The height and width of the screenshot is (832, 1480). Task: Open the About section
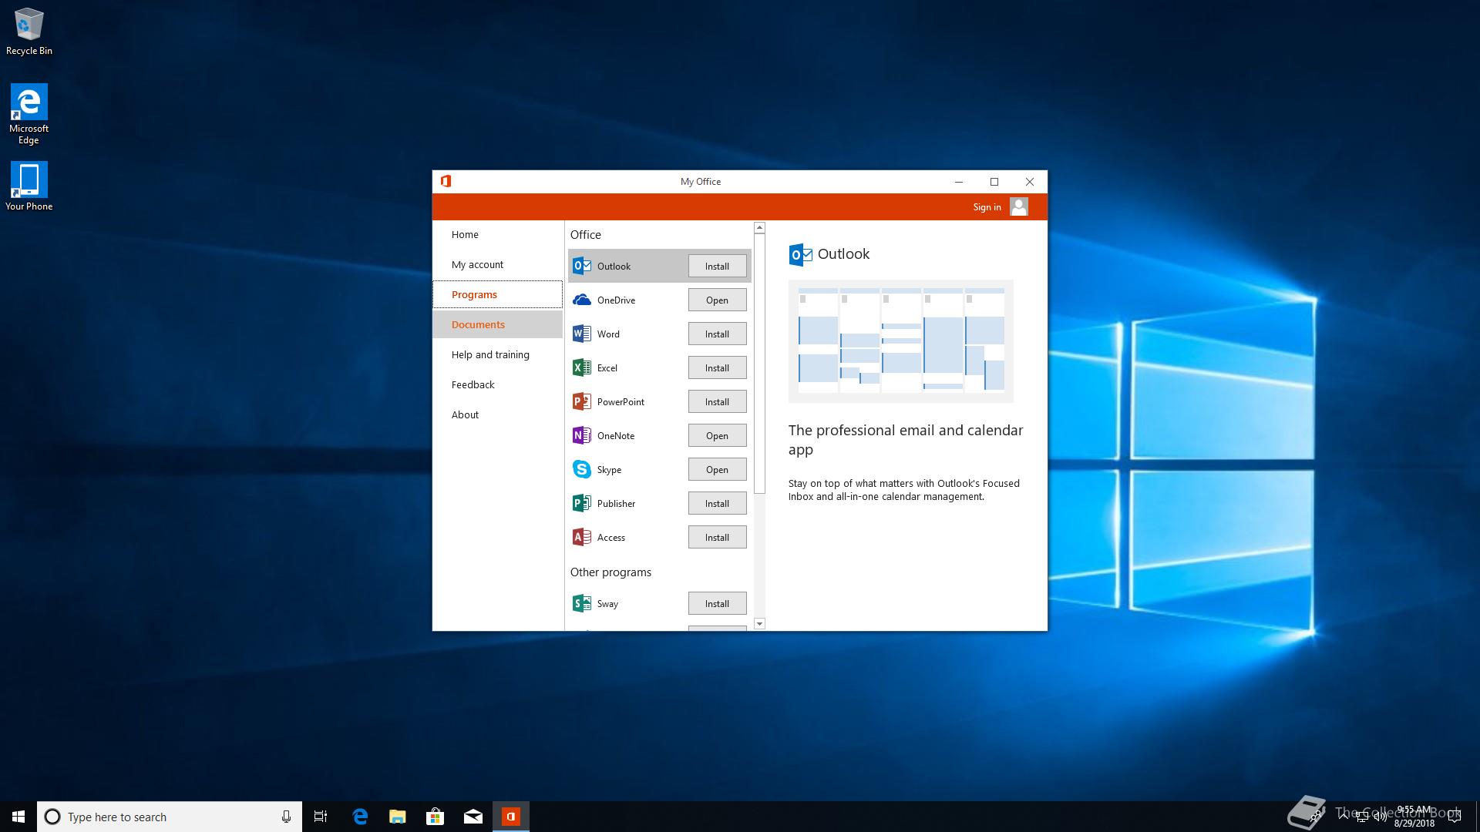pyautogui.click(x=497, y=414)
